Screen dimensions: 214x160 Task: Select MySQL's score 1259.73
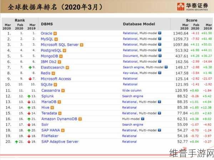click(x=181, y=39)
